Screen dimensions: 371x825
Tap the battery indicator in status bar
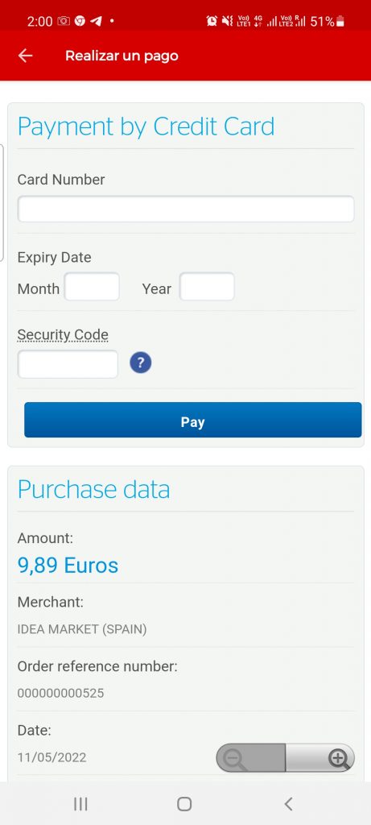pyautogui.click(x=340, y=21)
